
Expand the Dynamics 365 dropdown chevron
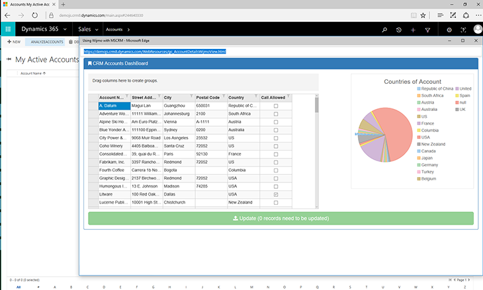pyautogui.click(x=65, y=29)
